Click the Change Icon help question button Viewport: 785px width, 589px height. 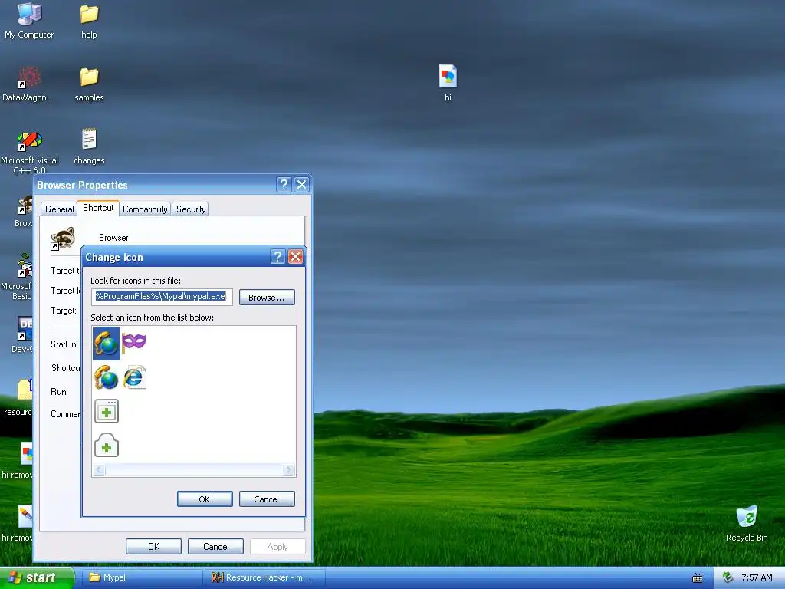tap(278, 257)
